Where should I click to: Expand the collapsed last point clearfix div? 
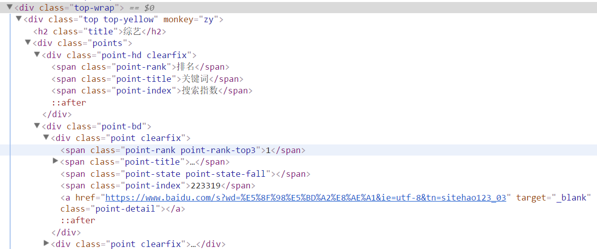click(47, 243)
